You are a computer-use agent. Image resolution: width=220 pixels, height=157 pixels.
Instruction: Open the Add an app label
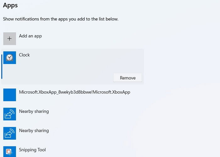30,36
